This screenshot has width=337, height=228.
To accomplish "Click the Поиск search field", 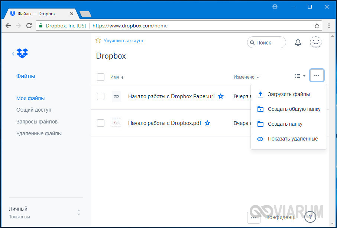I will tap(266, 43).
